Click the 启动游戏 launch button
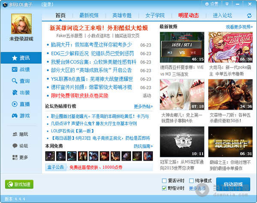This screenshot has height=203, width=257. click(233, 184)
